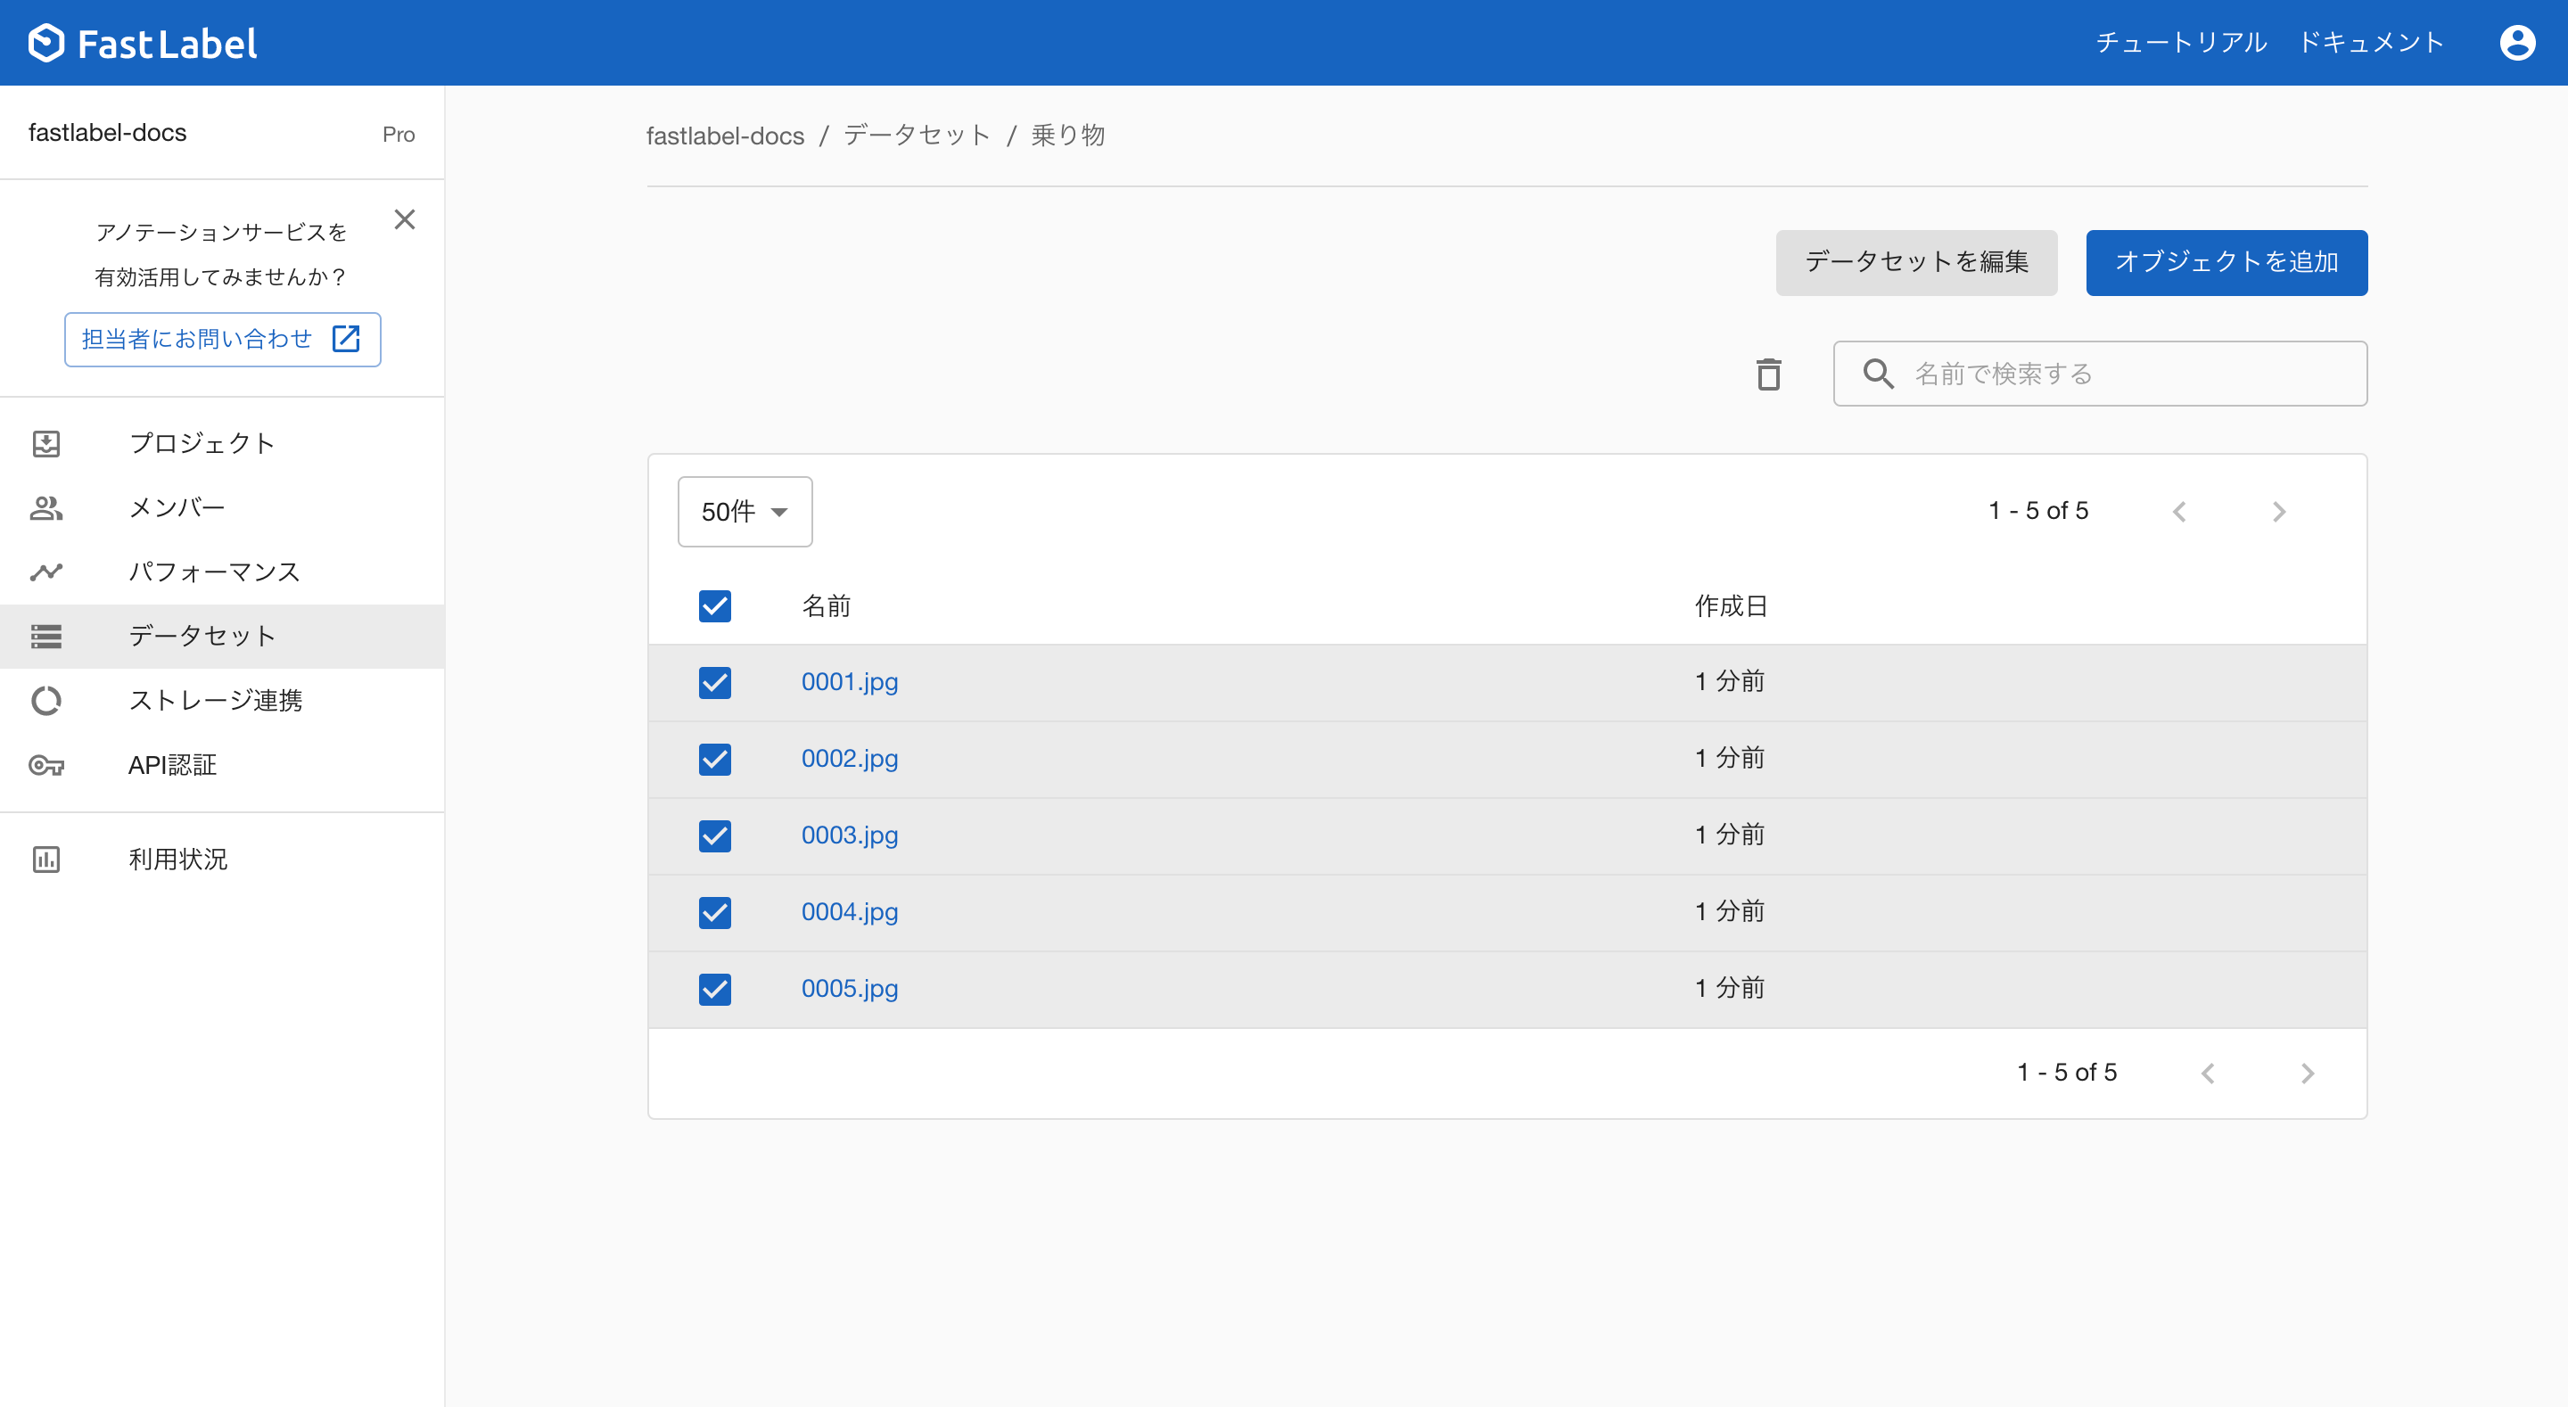Open the API認証 menu item
Viewport: 2568px width, 1407px height.
tap(221, 765)
